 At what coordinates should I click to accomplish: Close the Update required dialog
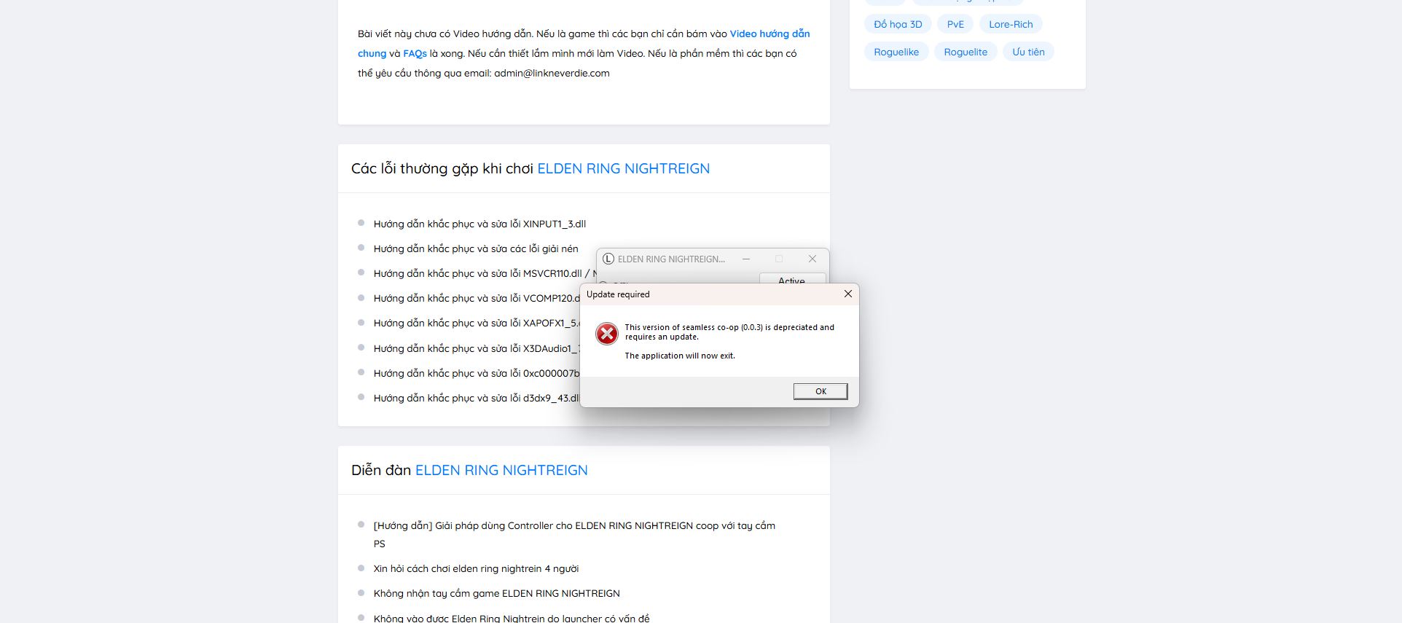[x=847, y=294]
